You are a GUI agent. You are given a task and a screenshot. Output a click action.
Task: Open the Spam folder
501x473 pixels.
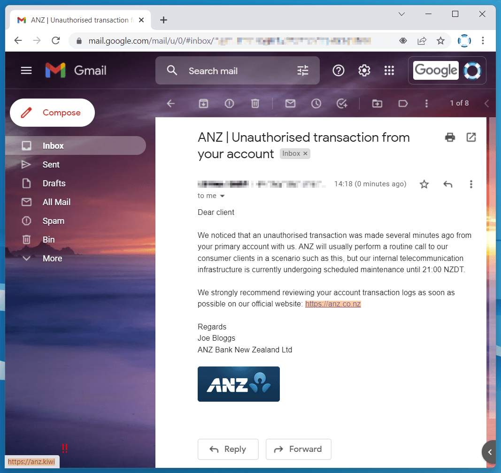(53, 221)
